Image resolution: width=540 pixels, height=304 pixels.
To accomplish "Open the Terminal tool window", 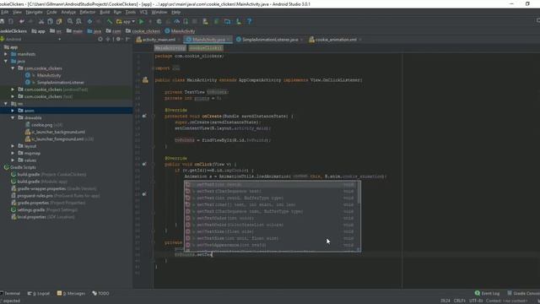I will (10, 293).
